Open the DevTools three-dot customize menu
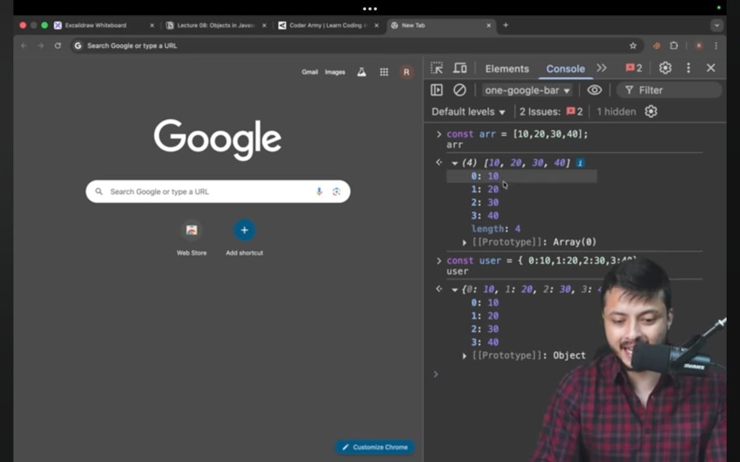Viewport: 740px width, 462px height. coord(689,68)
